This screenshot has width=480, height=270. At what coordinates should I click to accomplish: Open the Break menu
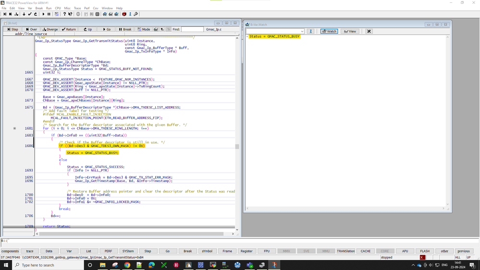click(39, 8)
